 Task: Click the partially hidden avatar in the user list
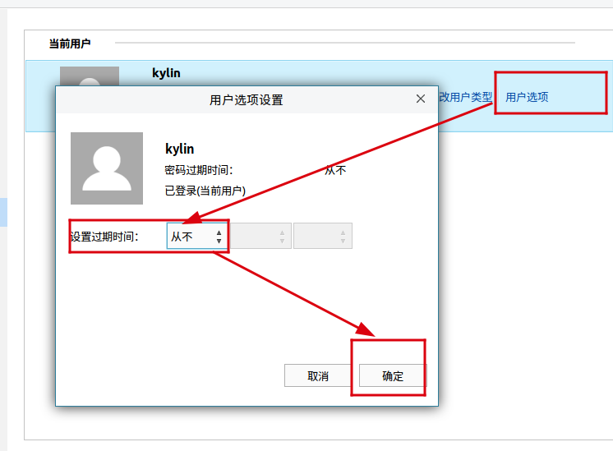tap(90, 76)
